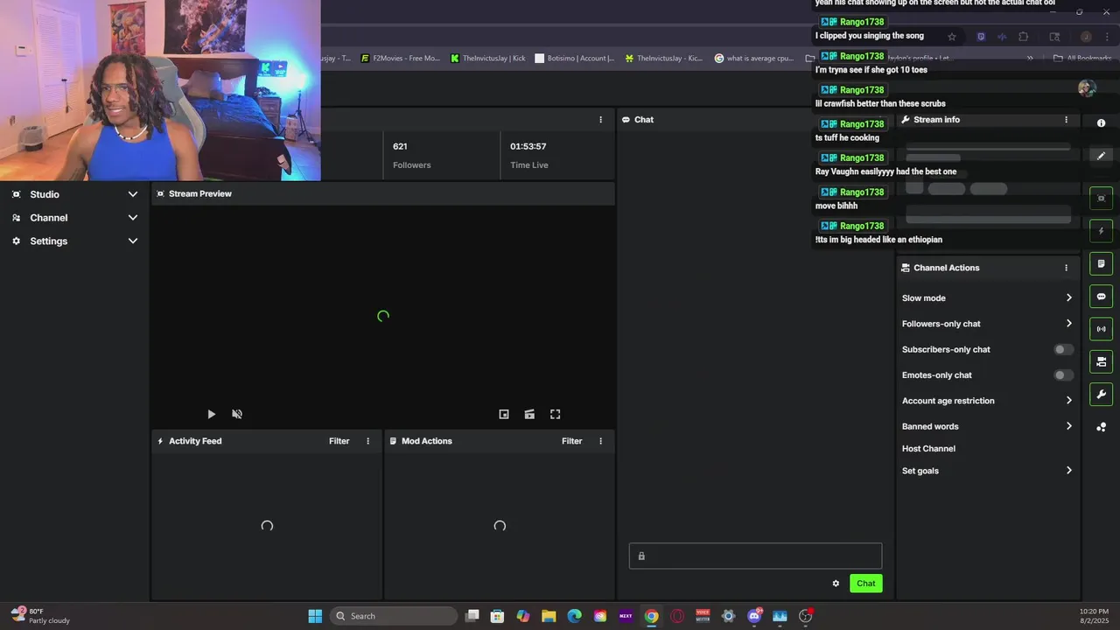Click the broadcast signal icon in the right toolbar
Screen dimensions: 1120x630
coord(1101,329)
